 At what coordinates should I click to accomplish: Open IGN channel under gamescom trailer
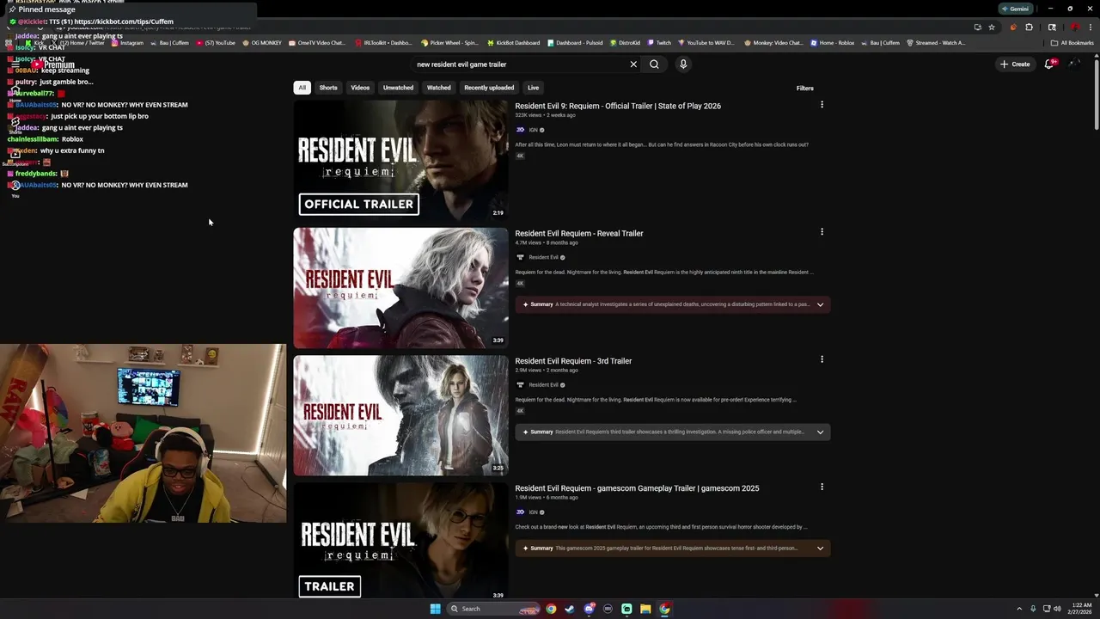(x=533, y=512)
